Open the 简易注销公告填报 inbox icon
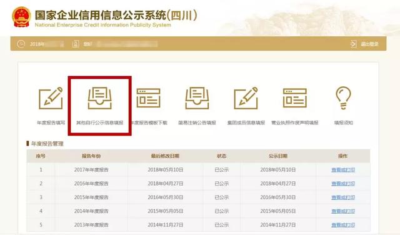400x235 pixels. pos(197,98)
